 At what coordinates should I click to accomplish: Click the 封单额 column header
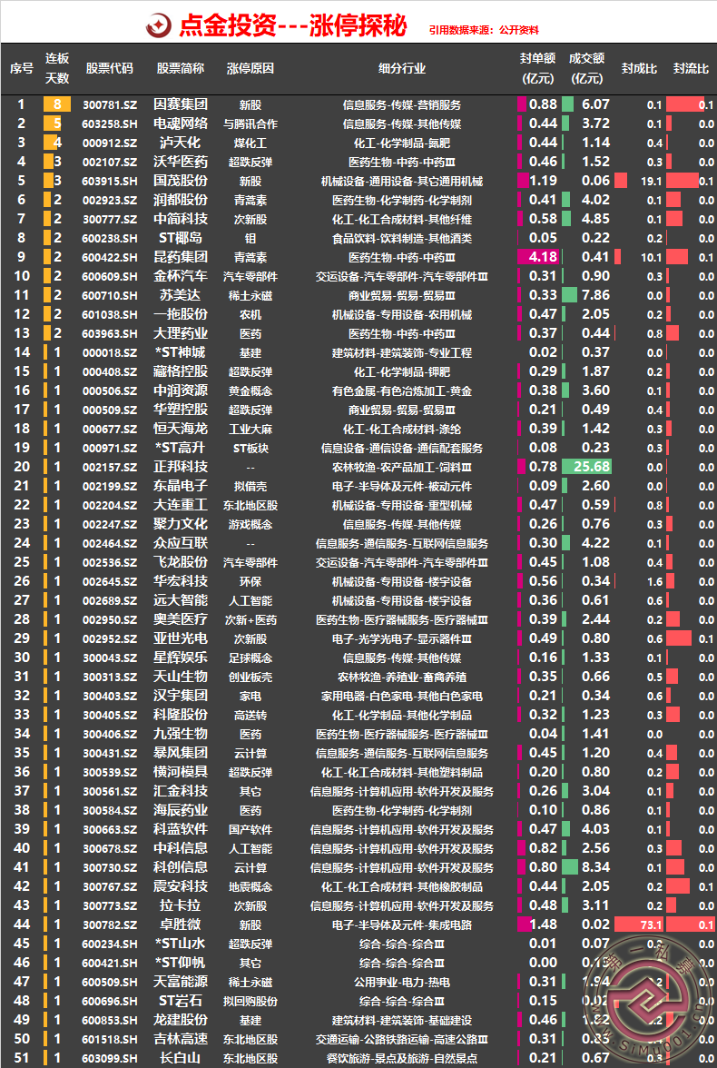537,69
